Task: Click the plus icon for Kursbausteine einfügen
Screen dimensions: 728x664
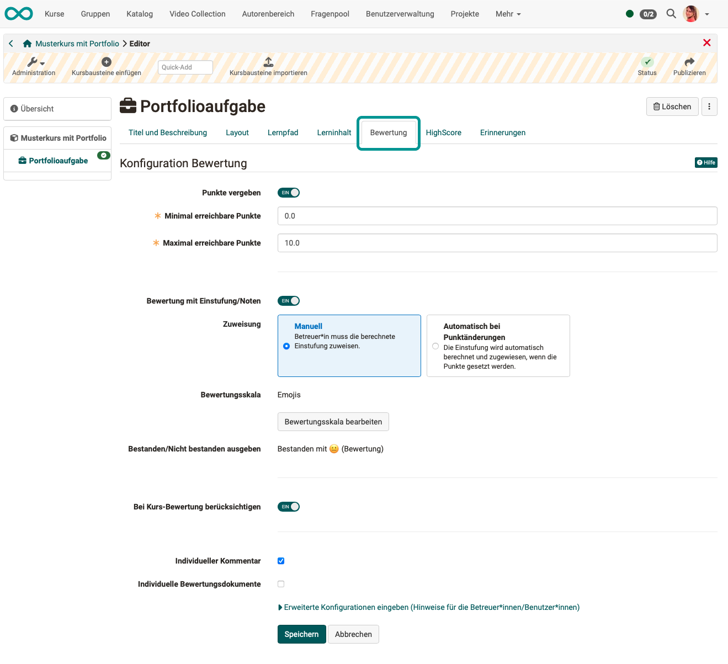Action: (106, 62)
